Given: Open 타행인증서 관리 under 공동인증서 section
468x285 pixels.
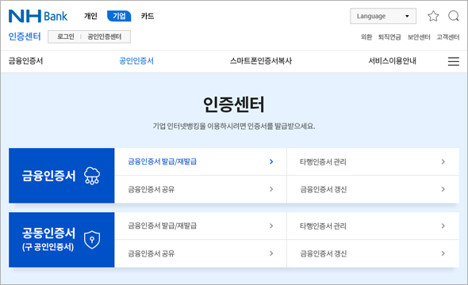Looking at the screenshot, I should click(323, 226).
